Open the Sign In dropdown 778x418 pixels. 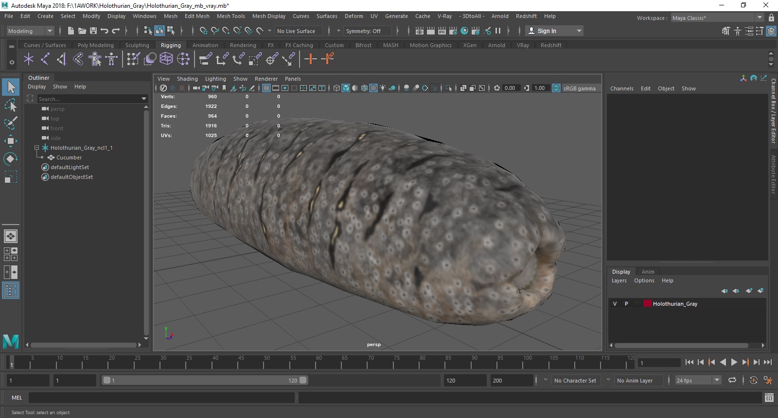tap(555, 31)
